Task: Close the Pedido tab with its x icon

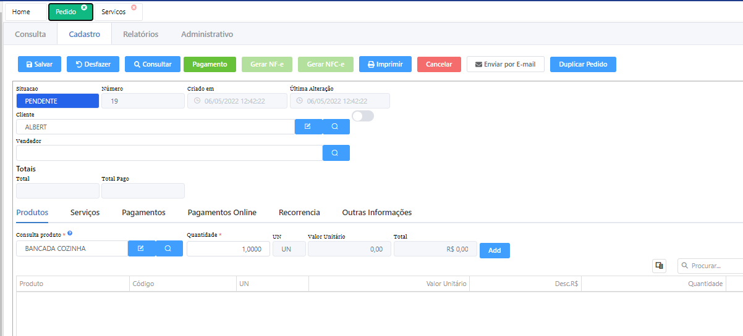Action: (x=84, y=7)
